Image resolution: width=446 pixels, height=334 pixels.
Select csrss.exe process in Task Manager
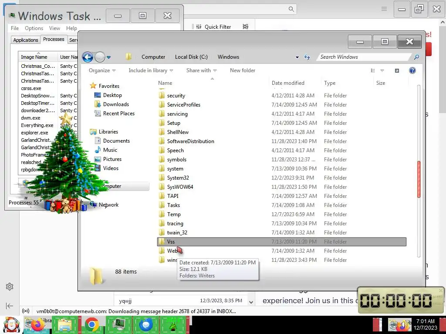pos(31,88)
